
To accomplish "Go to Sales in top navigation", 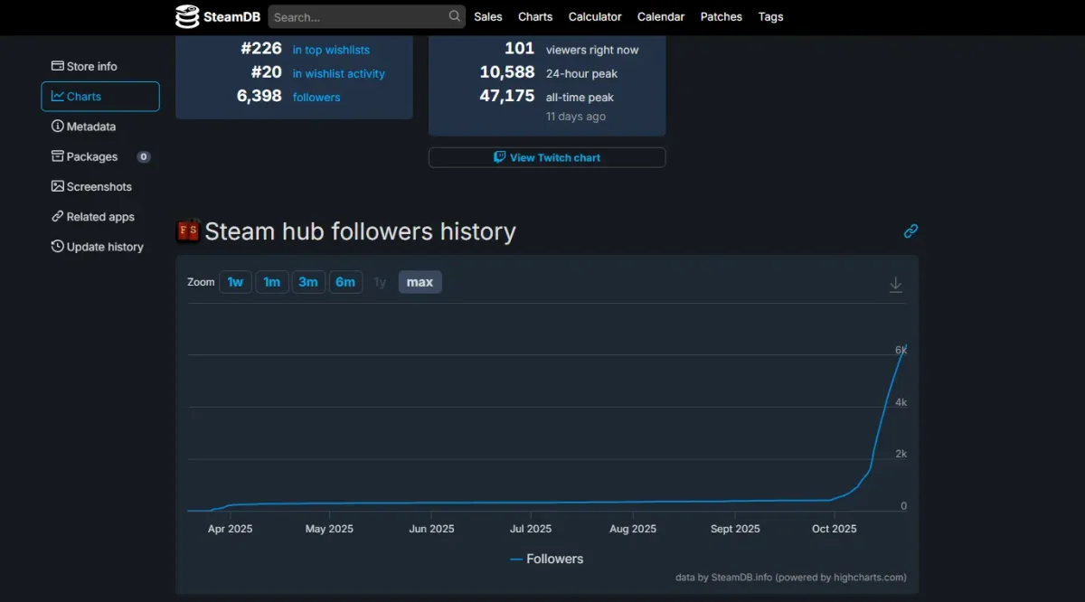I will coord(488,16).
